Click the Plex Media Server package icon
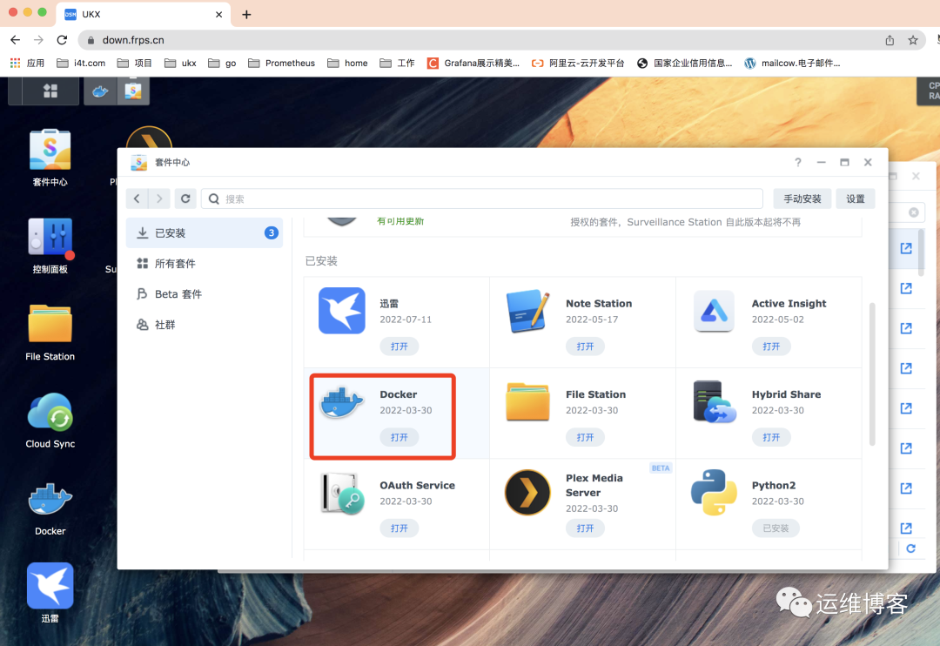Image resolution: width=940 pixels, height=646 pixels. pyautogui.click(x=527, y=493)
